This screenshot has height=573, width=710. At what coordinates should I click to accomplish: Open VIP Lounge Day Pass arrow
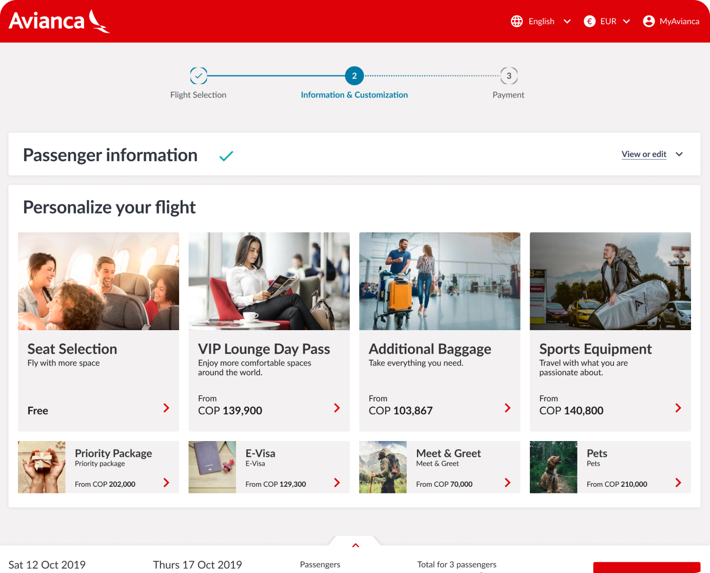(x=337, y=408)
